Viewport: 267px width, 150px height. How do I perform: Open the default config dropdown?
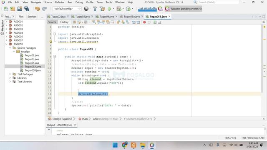click(x=67, y=9)
